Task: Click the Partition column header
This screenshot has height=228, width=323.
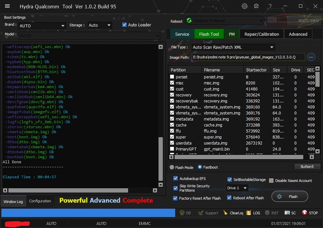Action: (185, 70)
